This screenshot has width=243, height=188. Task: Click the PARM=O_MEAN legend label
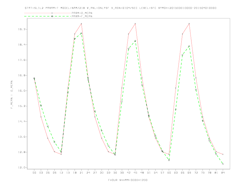82,13
